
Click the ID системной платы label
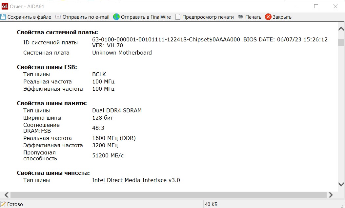pos(51,43)
